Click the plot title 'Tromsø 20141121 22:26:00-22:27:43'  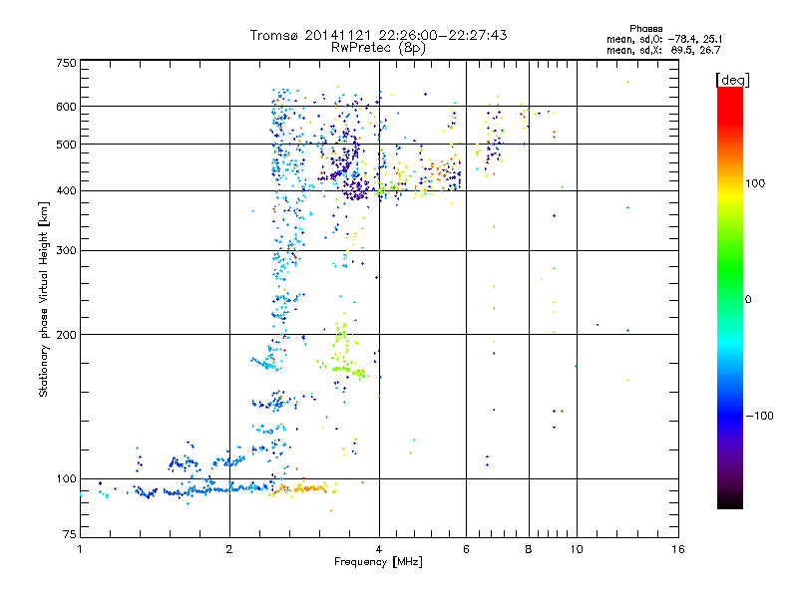pyautogui.click(x=378, y=35)
